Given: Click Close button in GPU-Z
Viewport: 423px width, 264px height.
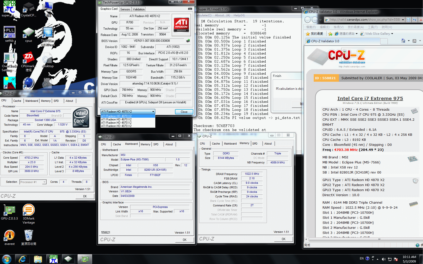Looking at the screenshot, I should coord(184,112).
